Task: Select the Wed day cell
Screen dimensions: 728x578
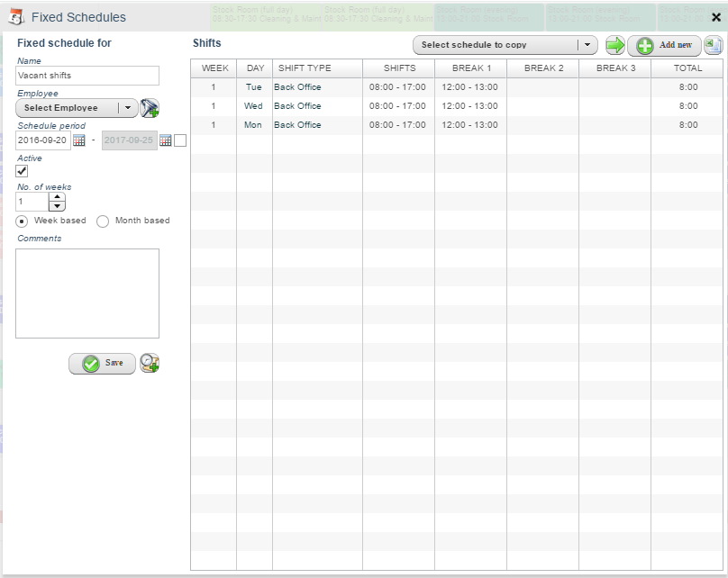Action: (253, 106)
